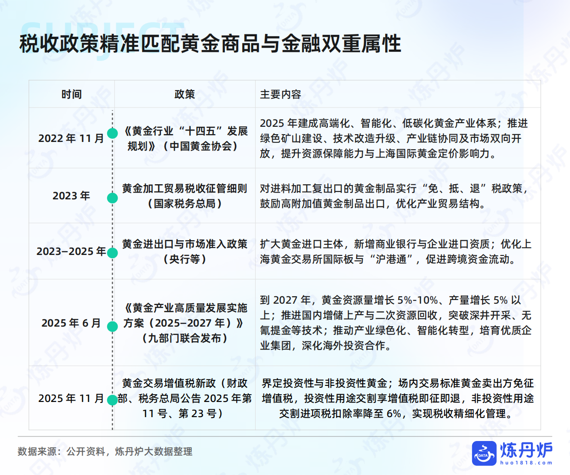This screenshot has width=570, height=475.
Task: Select the green timeline dot beside 2025年6月
Action: pyautogui.click(x=112, y=327)
